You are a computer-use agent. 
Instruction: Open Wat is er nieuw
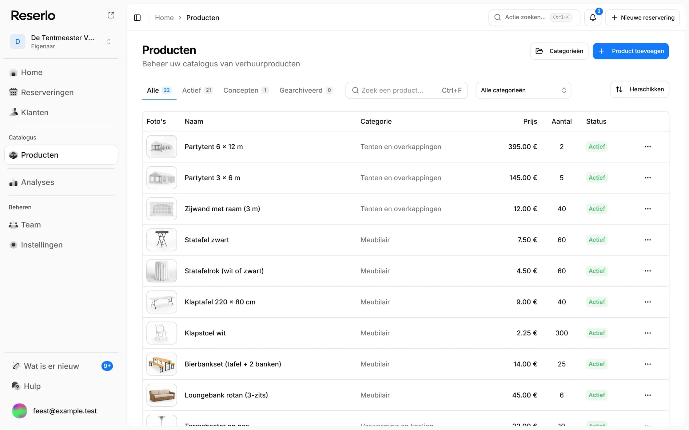tap(61, 366)
